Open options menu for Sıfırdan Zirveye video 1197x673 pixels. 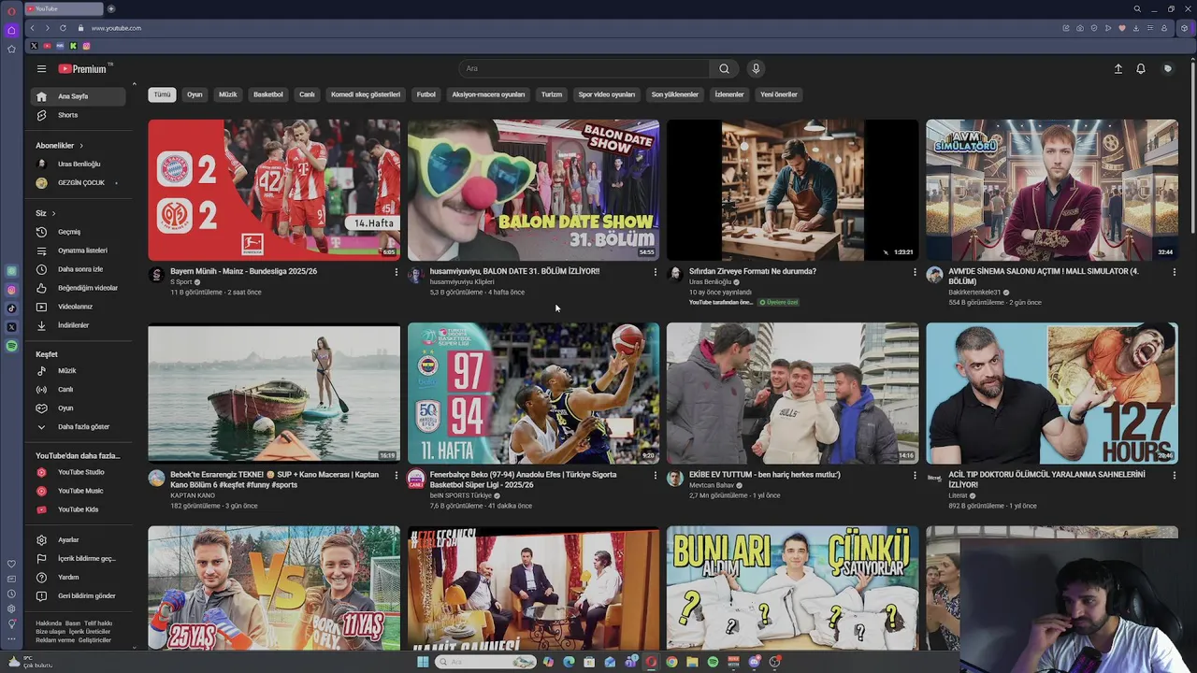915,272
